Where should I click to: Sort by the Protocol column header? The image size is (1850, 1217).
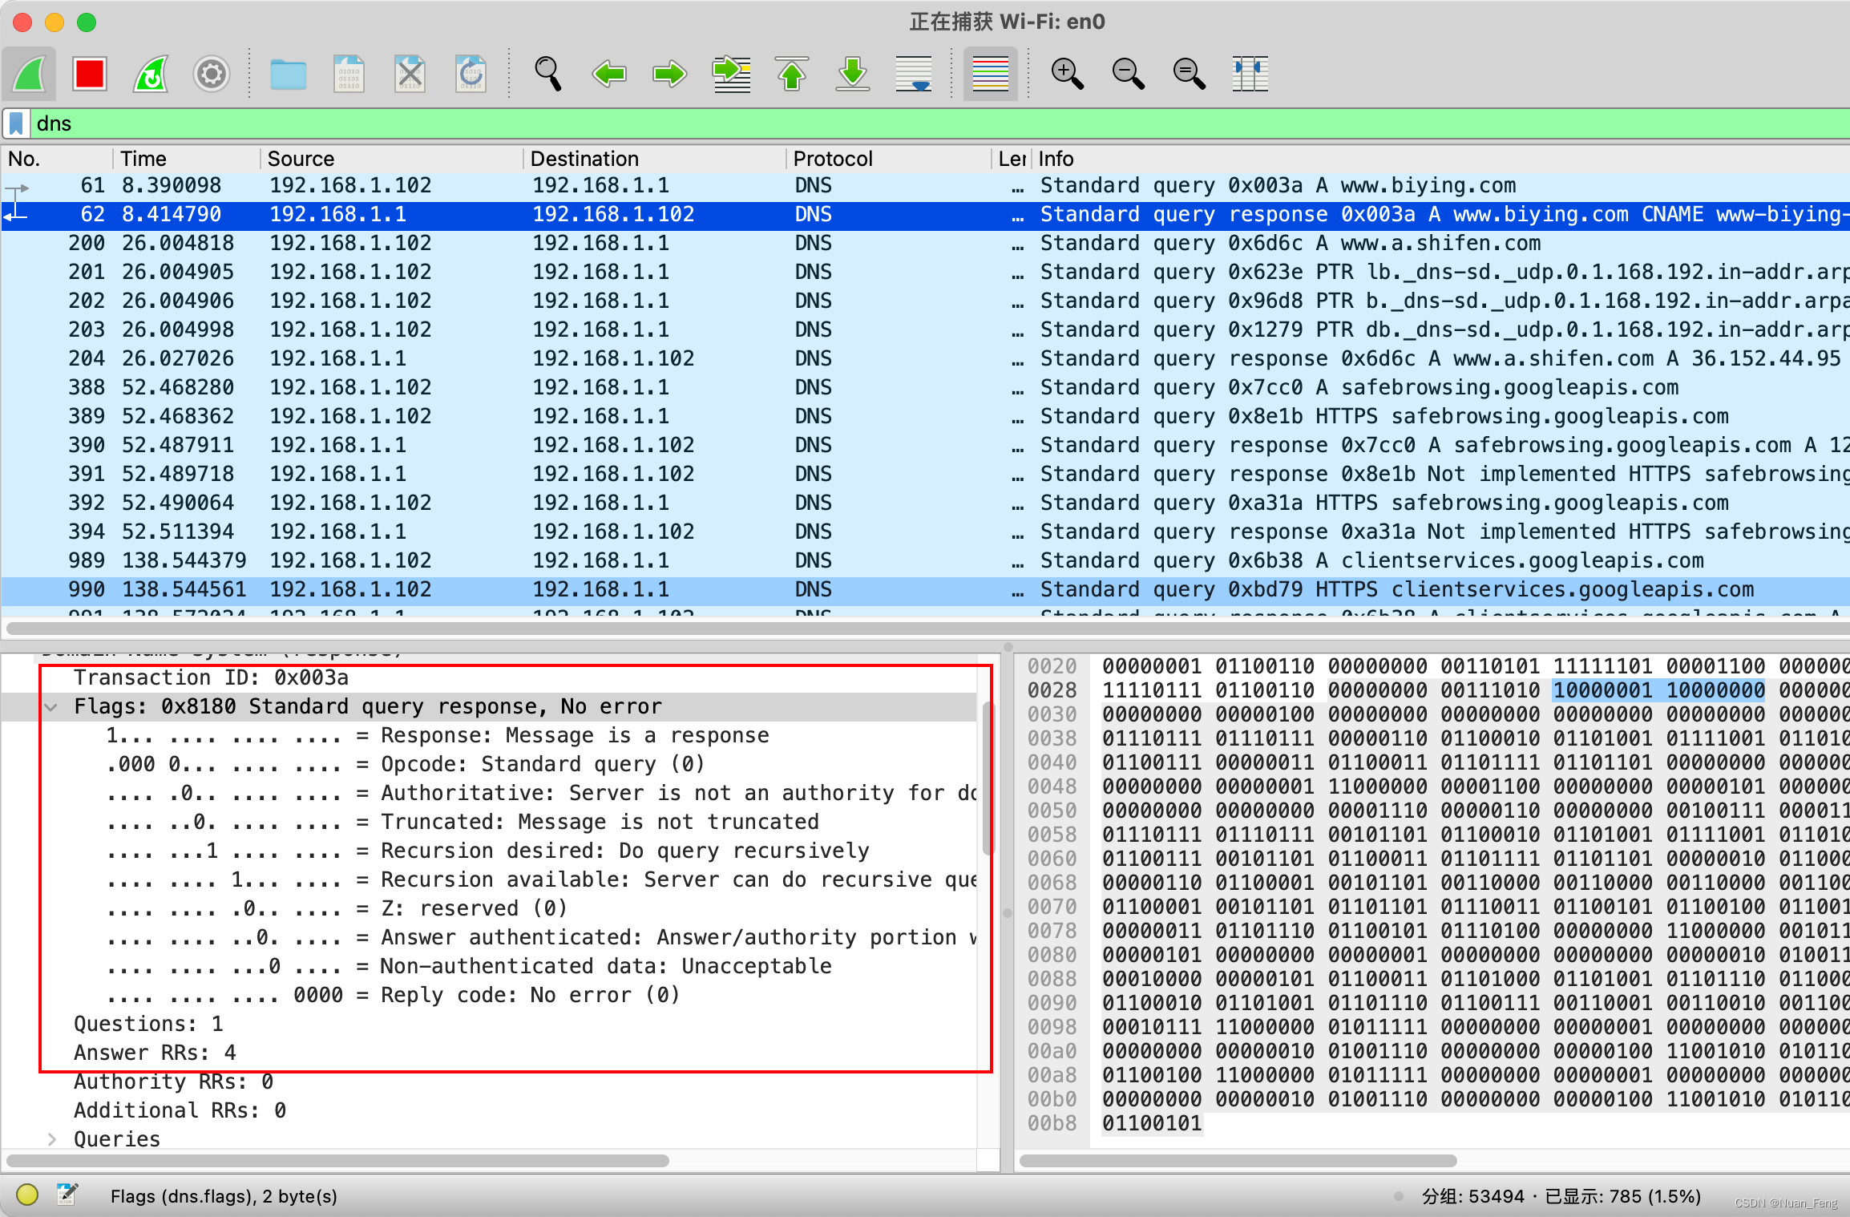[832, 159]
